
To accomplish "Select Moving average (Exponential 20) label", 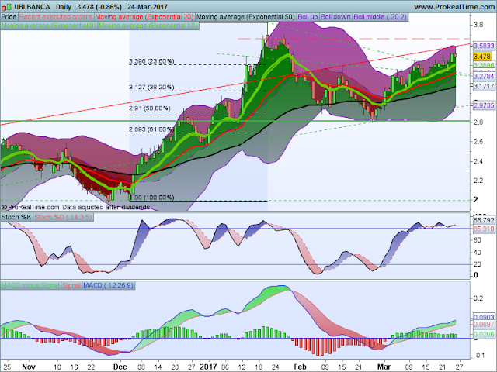I will (144, 17).
